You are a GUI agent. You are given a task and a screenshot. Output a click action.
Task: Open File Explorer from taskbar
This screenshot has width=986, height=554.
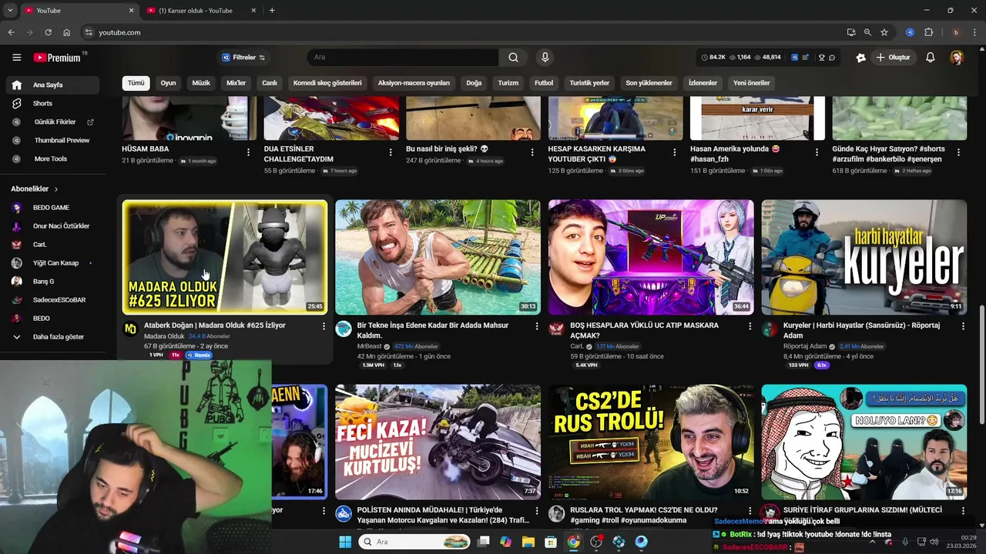[x=528, y=542]
